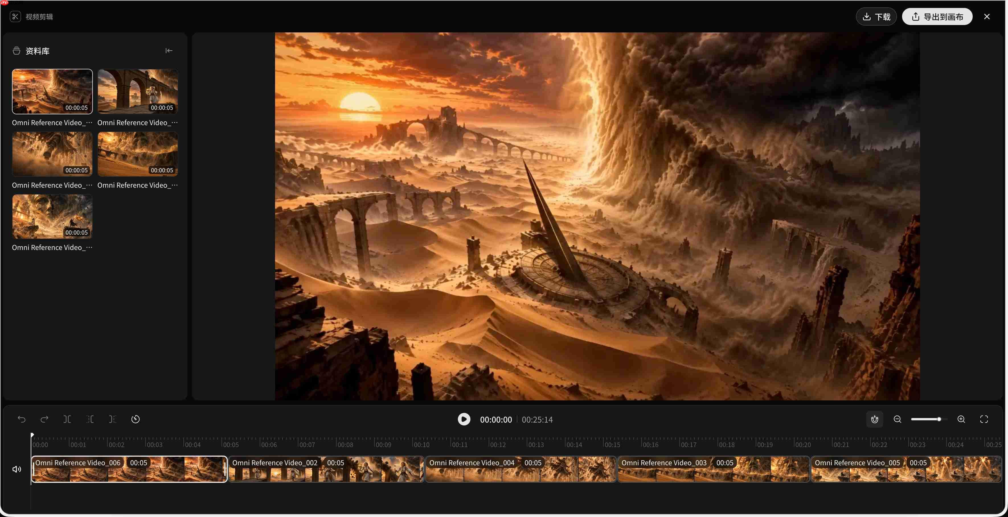Toggle the magnet snapping button
The width and height of the screenshot is (1008, 517).
pos(874,419)
